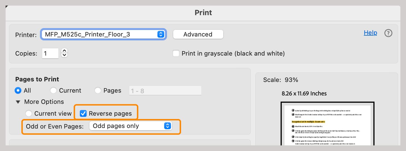Image resolution: width=406 pixels, height=151 pixels.
Task: Enable Print in grayscale checkbox
Action: pyautogui.click(x=176, y=53)
